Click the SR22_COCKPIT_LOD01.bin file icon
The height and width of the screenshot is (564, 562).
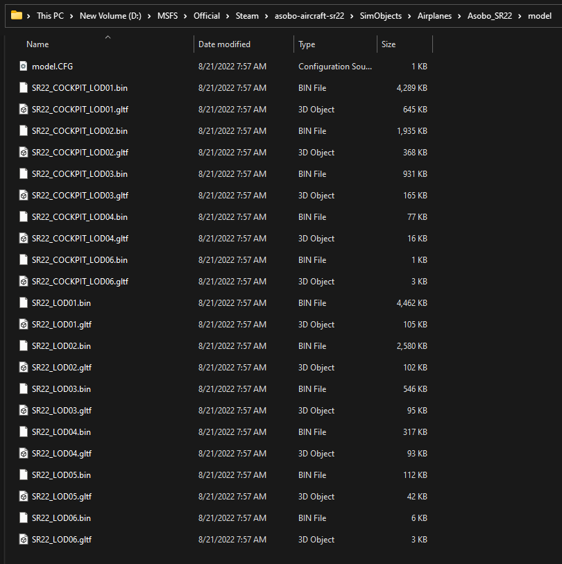23,88
